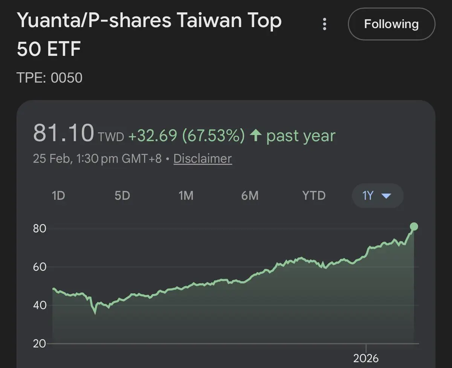Select the 1M time range tab
The width and height of the screenshot is (452, 368).
[x=186, y=196]
